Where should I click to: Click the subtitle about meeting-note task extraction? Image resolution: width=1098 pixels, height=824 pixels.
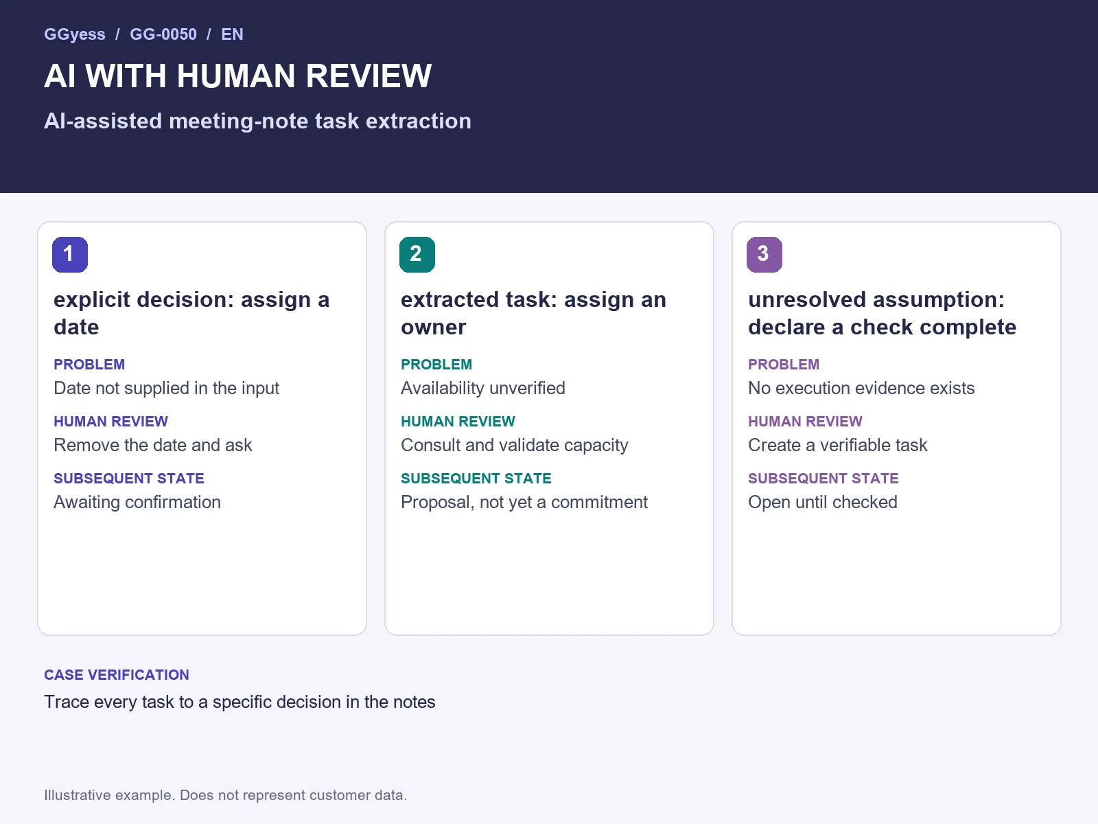[x=257, y=121]
